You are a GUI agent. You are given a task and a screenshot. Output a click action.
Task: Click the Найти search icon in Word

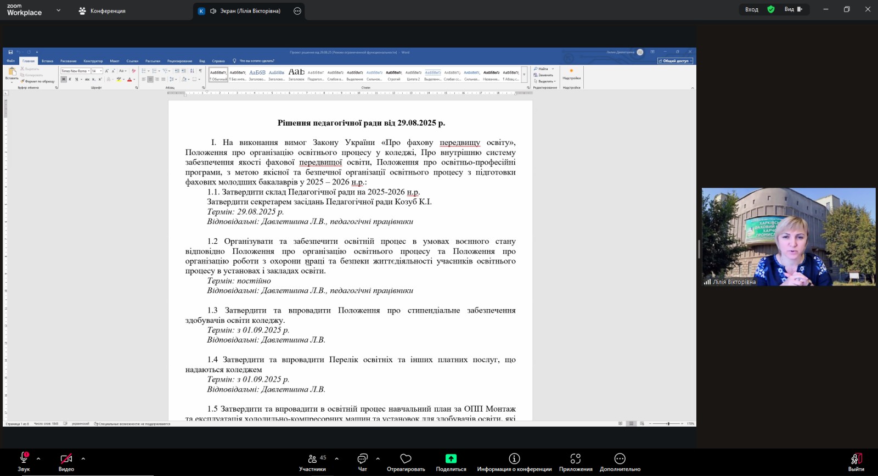[x=542, y=69]
